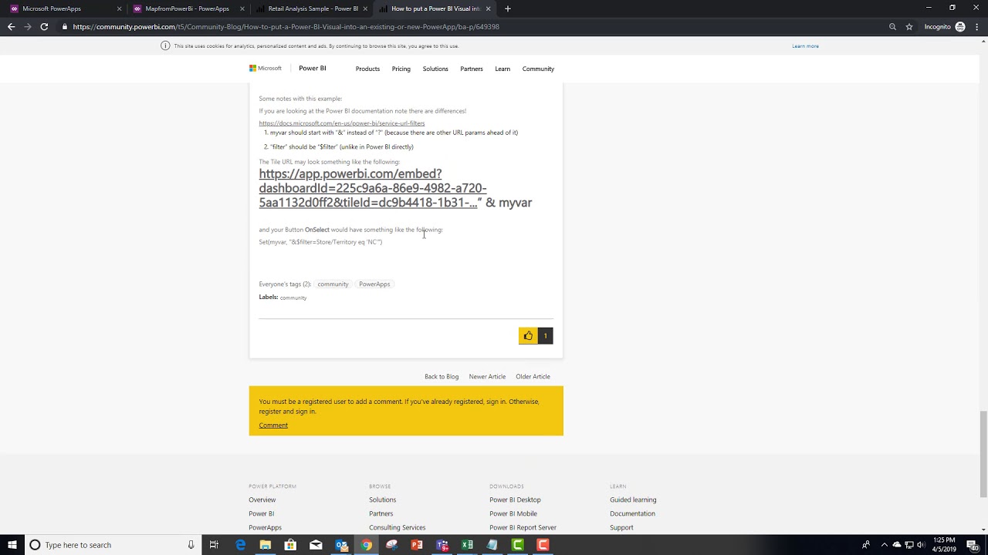Open footer Documentation link
Image resolution: width=988 pixels, height=555 pixels.
[632, 513]
